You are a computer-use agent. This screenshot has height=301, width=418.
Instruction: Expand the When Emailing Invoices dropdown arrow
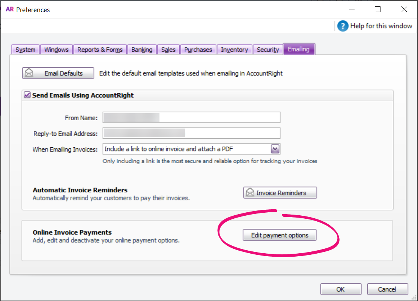pos(275,149)
